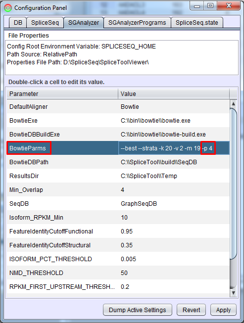Open the SpliceSeq.state tab
The height and width of the screenshot is (323, 244).
point(197,22)
